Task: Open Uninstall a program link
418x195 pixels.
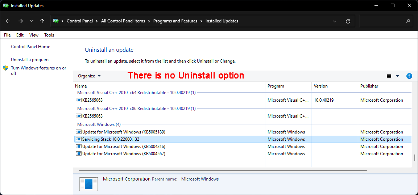Action: (30, 60)
